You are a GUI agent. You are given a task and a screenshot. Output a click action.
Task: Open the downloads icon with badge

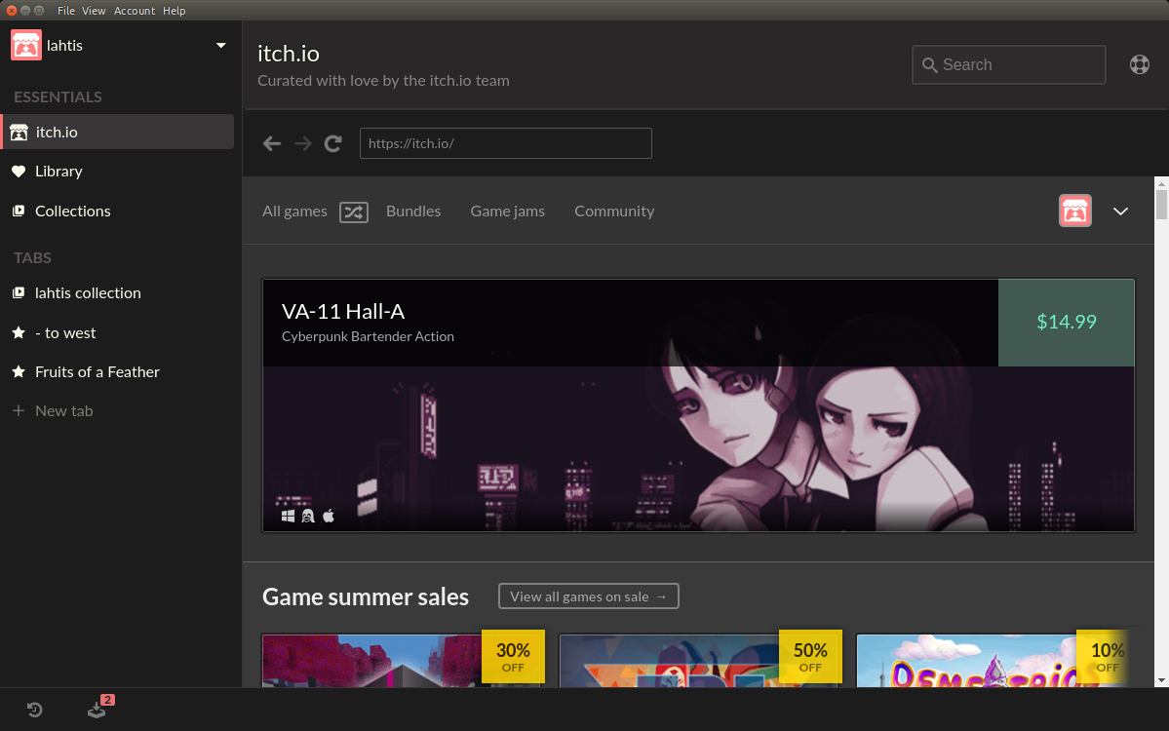pos(97,710)
